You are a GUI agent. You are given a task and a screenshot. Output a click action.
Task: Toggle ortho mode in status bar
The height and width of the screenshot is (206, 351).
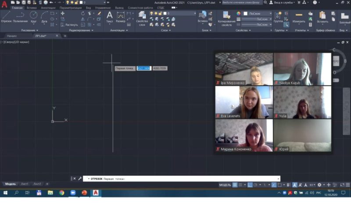click(x=250, y=185)
